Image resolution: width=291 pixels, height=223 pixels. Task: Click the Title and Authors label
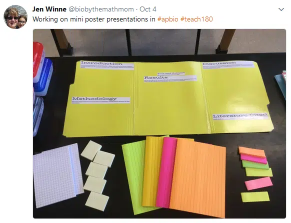coord(171,73)
